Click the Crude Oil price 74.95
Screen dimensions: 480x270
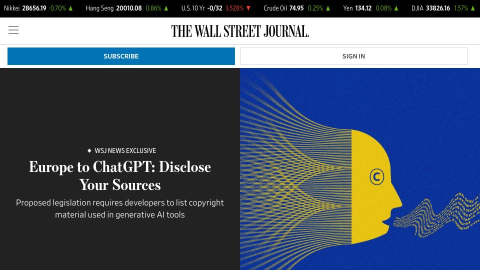(x=296, y=8)
